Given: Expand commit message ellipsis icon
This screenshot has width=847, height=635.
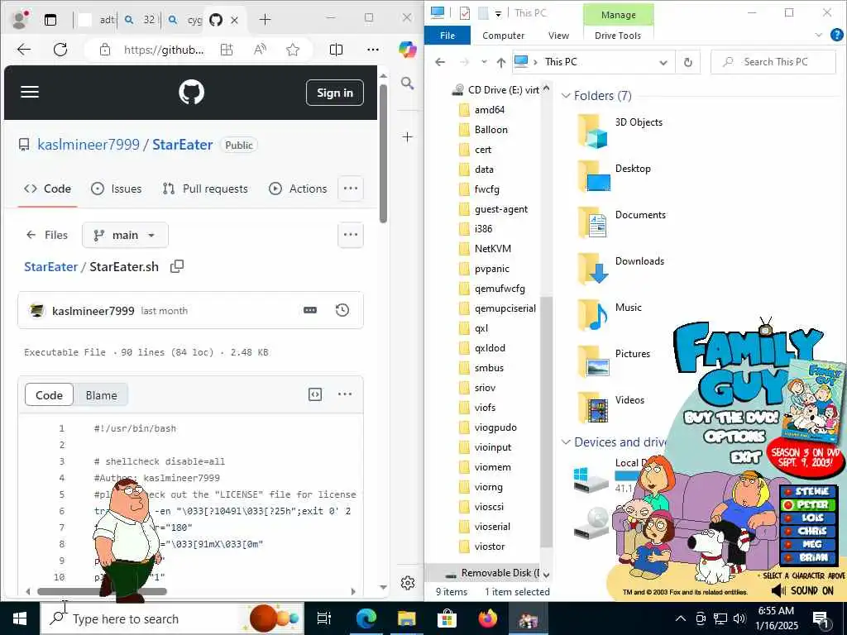Looking at the screenshot, I should pos(310,310).
